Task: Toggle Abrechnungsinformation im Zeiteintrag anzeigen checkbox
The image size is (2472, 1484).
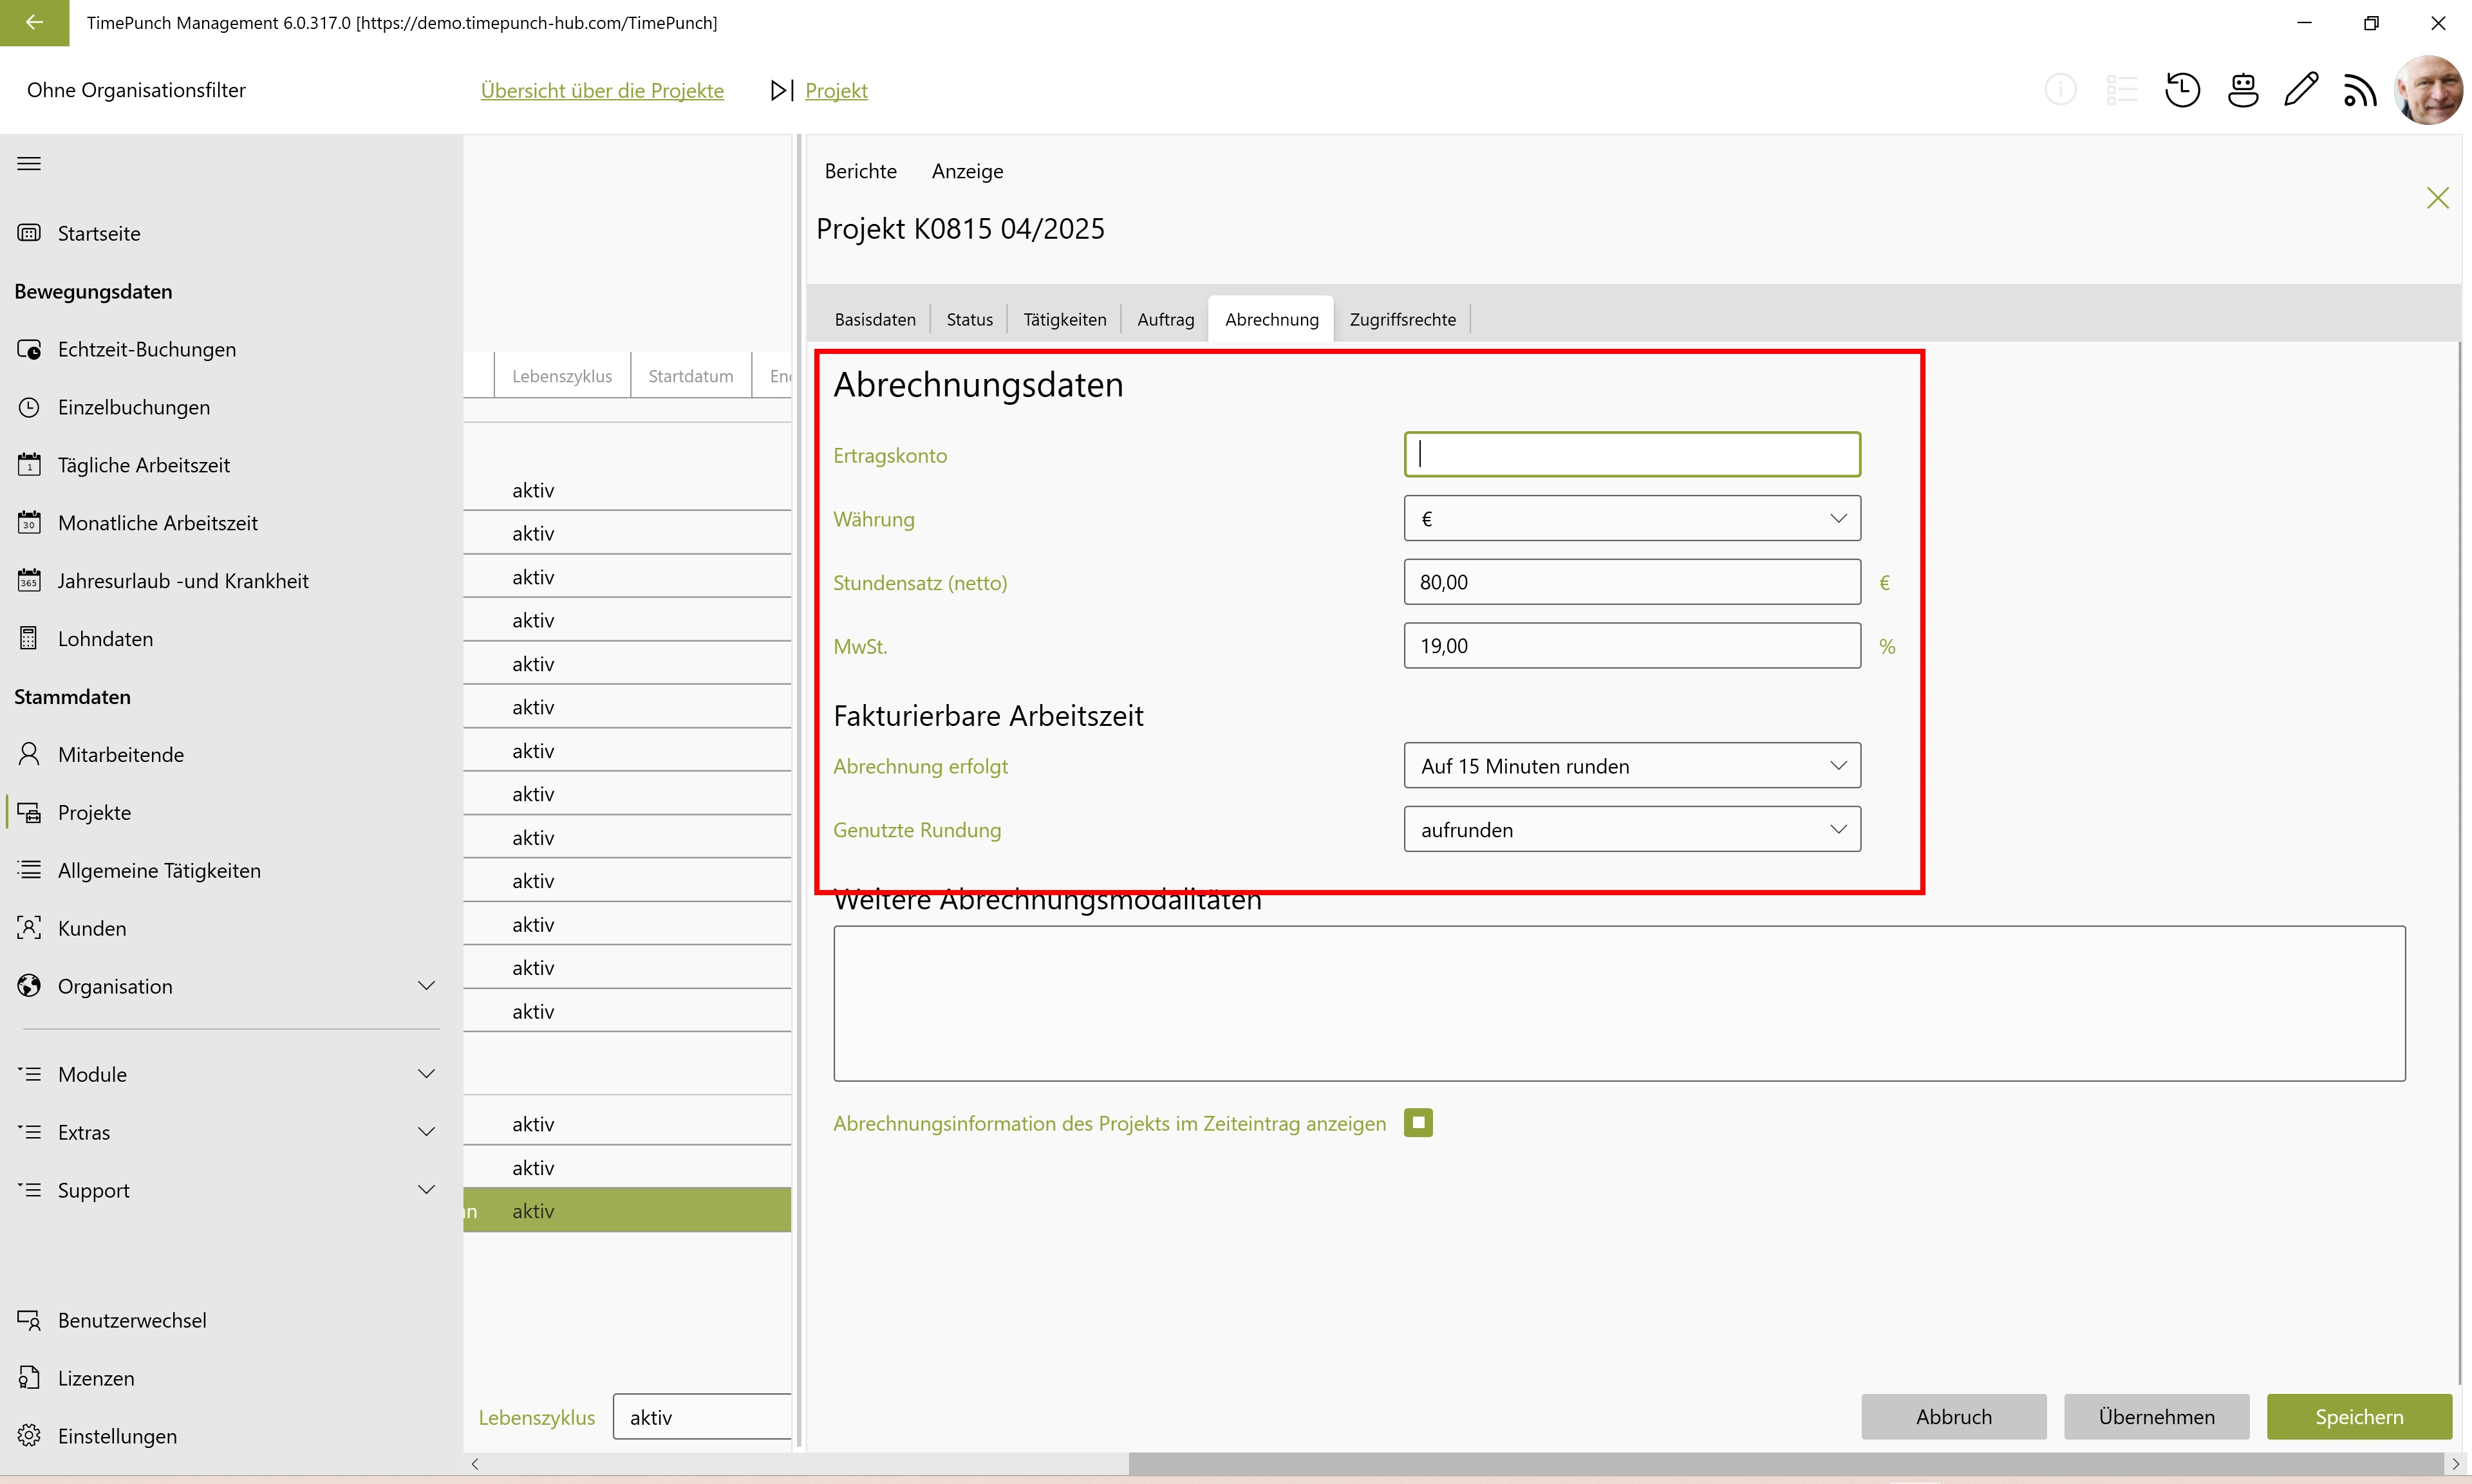Action: click(x=1418, y=1123)
